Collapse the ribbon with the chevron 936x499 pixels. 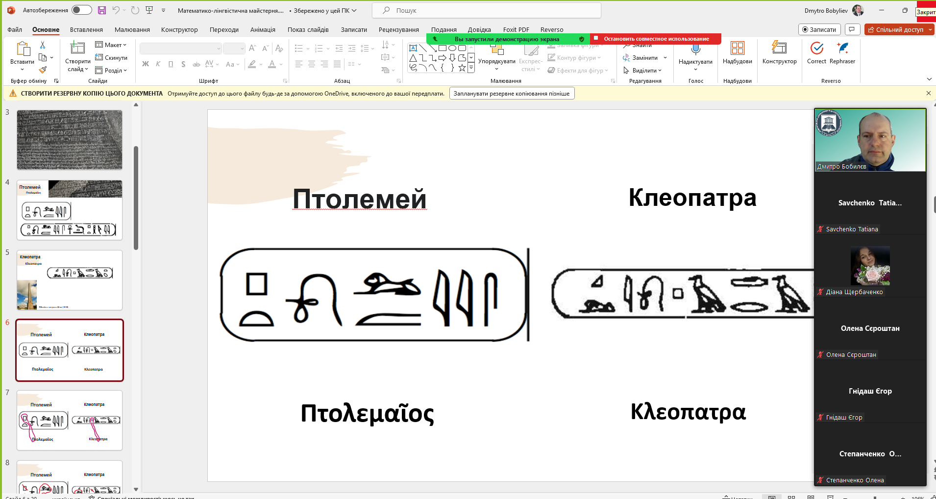929,79
